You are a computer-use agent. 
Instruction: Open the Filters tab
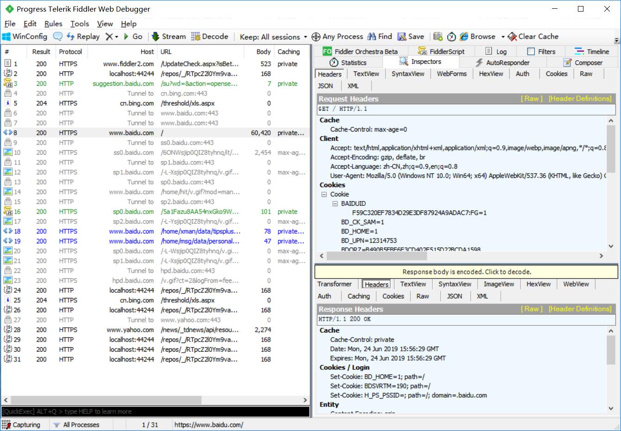click(x=541, y=51)
